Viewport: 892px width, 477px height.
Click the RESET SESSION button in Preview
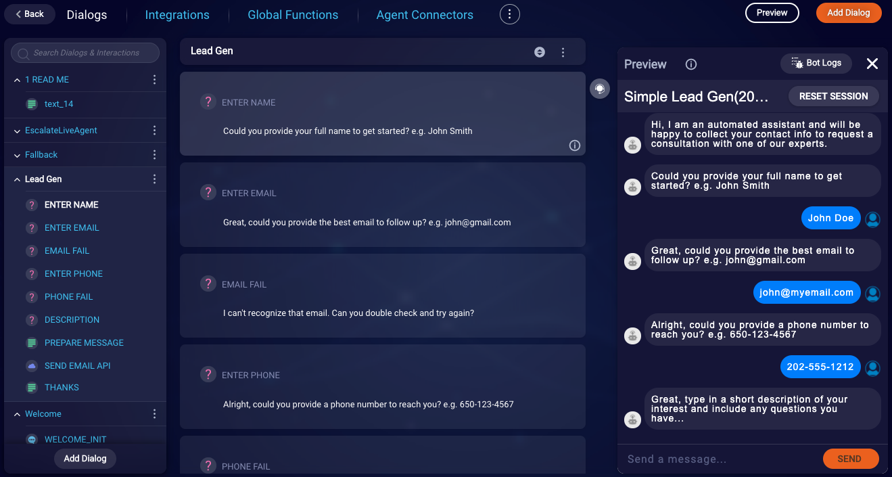pos(833,96)
